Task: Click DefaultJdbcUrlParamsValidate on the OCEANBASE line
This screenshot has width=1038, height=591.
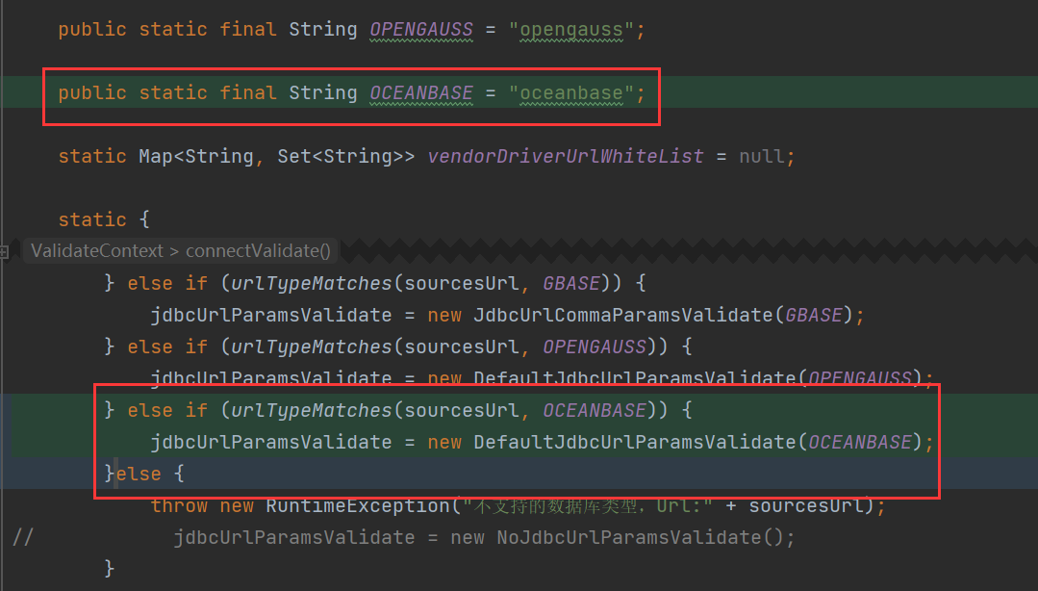Action: pyautogui.click(x=635, y=442)
